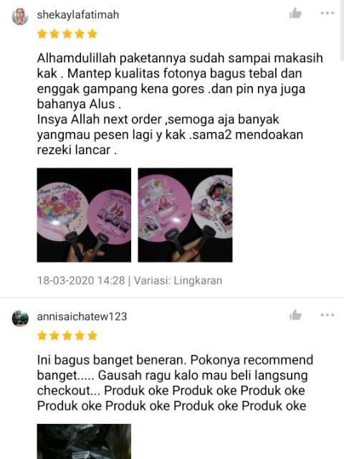Select the Alhamdulillah paketannya review text

180,104
